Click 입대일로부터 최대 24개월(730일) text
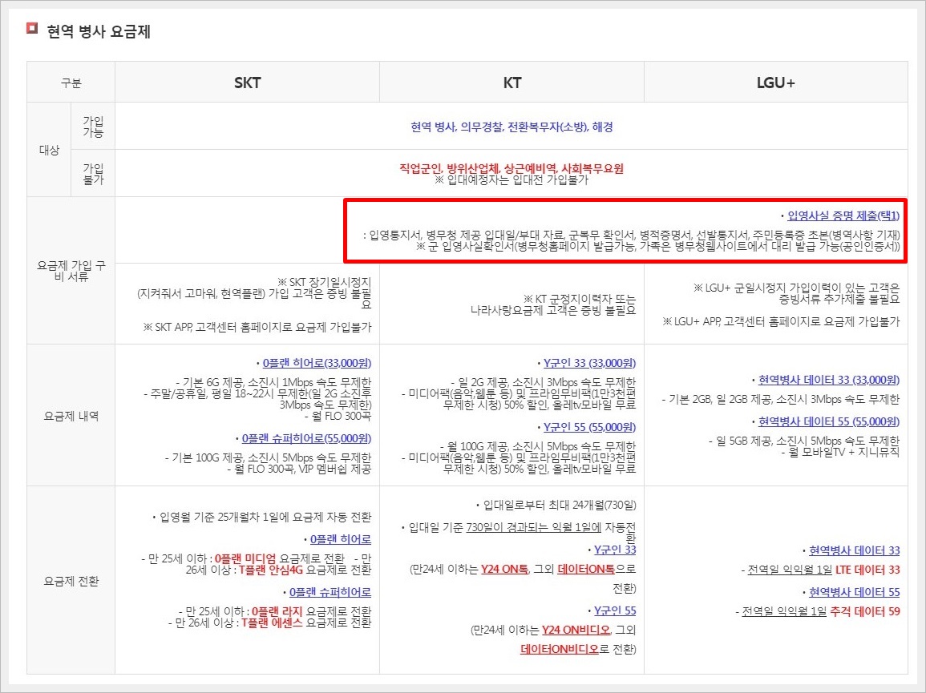The width and height of the screenshot is (926, 693). pyautogui.click(x=556, y=506)
